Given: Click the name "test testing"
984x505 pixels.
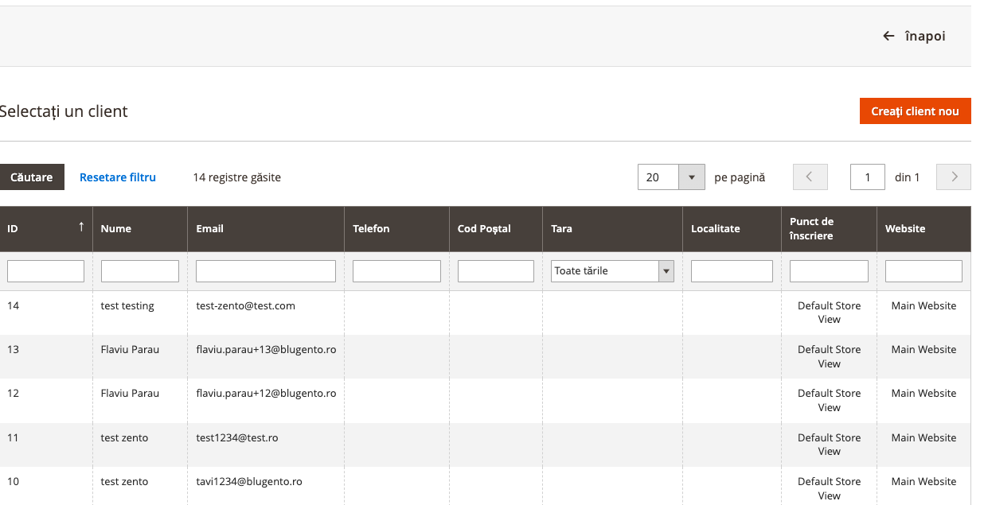Looking at the screenshot, I should point(127,306).
